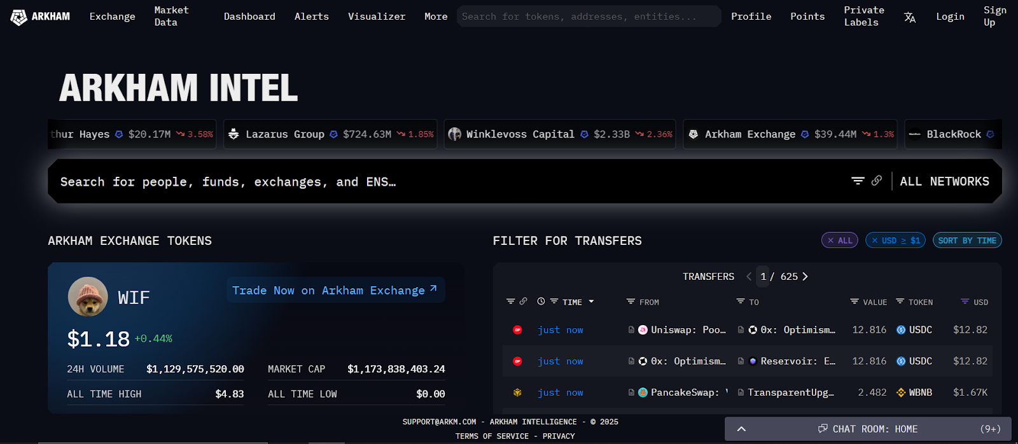Toggle the SORT BY TIME chip
The image size is (1018, 444).
coord(967,240)
